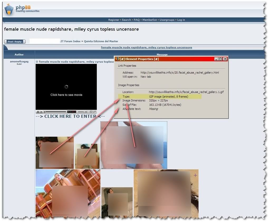The height and width of the screenshot is (222, 270).
Task: Open the Register link
Action: [x=114, y=20]
